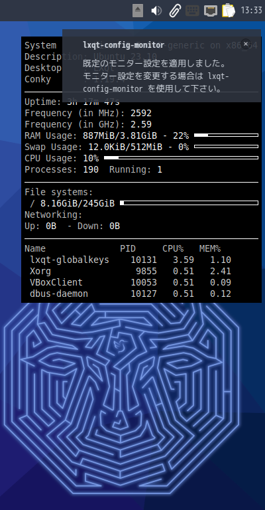The image size is (265, 510).
Task: Click the MEM% column header
Action: [210, 249]
